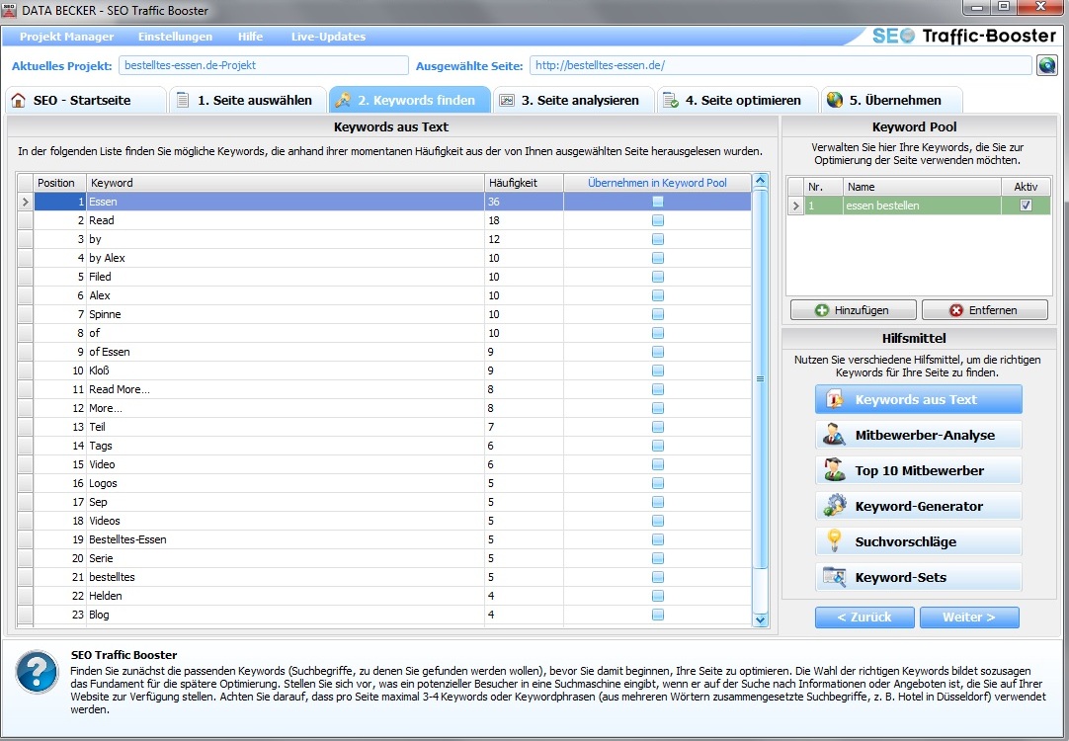Sort by the Häufigkeit column header
Image resolution: width=1069 pixels, height=741 pixels.
click(524, 183)
